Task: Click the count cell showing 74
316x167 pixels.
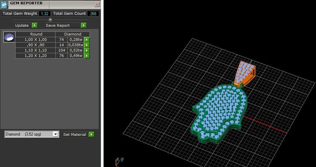Action: pos(62,39)
